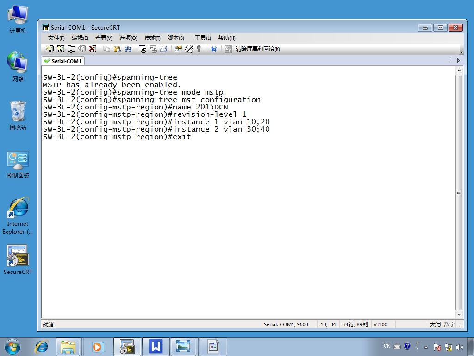Select the 计算机 desktop icon
The image size is (474, 356).
18,19
